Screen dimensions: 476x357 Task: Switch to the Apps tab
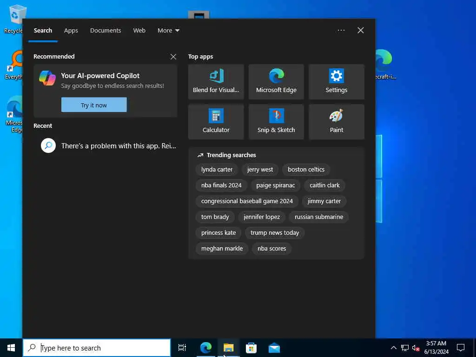tap(71, 30)
